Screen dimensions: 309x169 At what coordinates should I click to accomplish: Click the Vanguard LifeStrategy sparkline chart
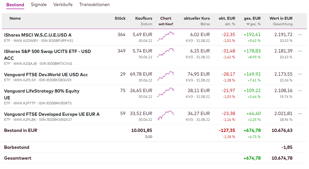[x=166, y=93]
